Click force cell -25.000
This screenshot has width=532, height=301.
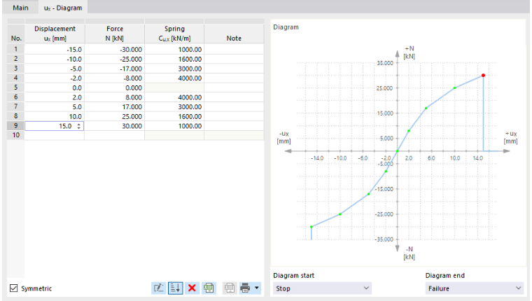pos(115,59)
